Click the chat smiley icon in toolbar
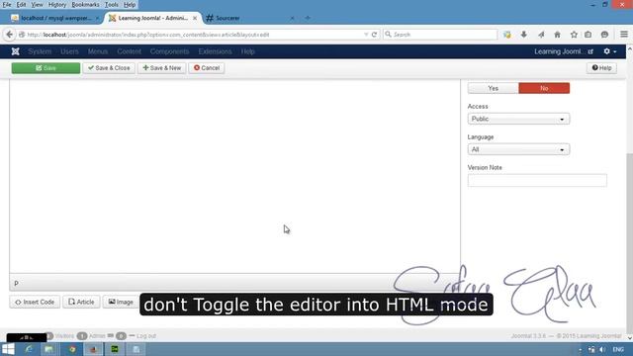633x356 pixels. click(604, 35)
